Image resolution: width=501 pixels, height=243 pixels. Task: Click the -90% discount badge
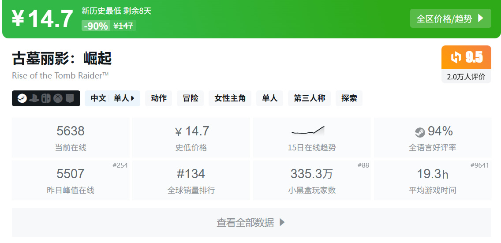pos(96,26)
